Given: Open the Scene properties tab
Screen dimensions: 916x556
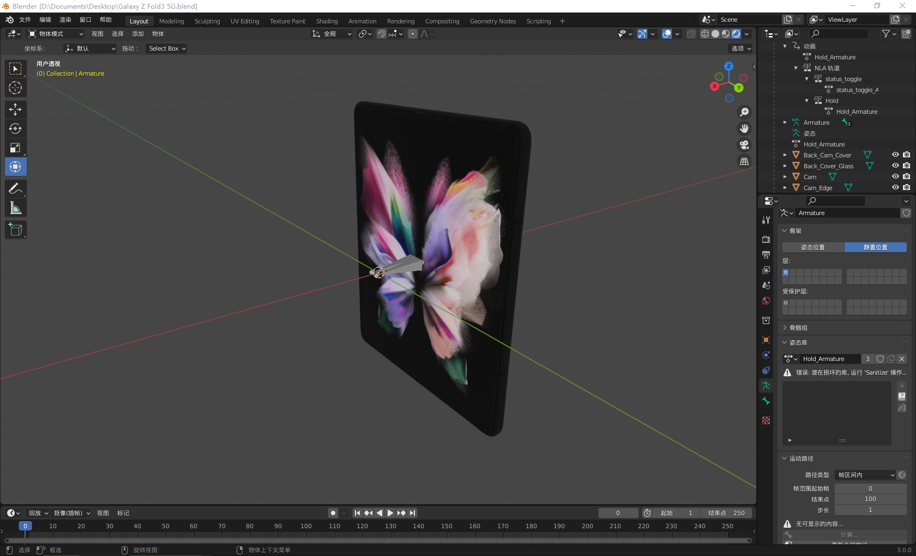Looking at the screenshot, I should [x=766, y=285].
